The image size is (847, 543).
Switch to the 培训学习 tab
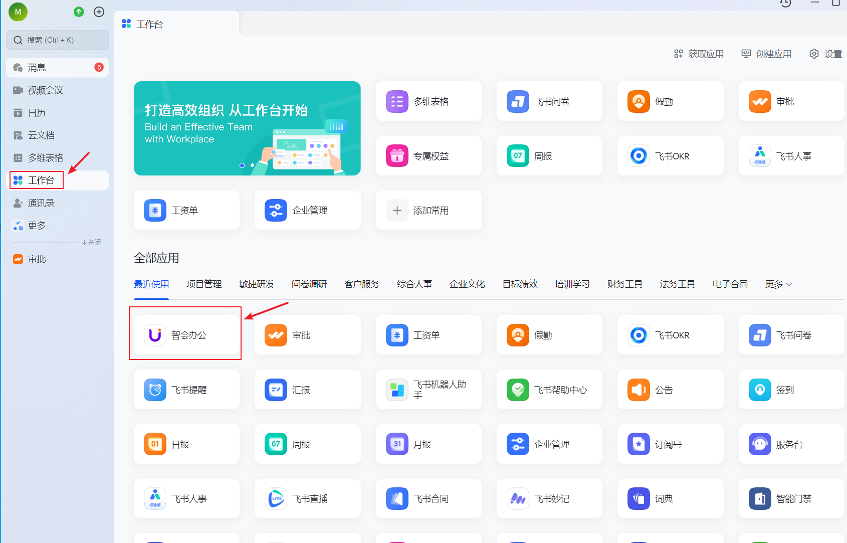tap(572, 284)
